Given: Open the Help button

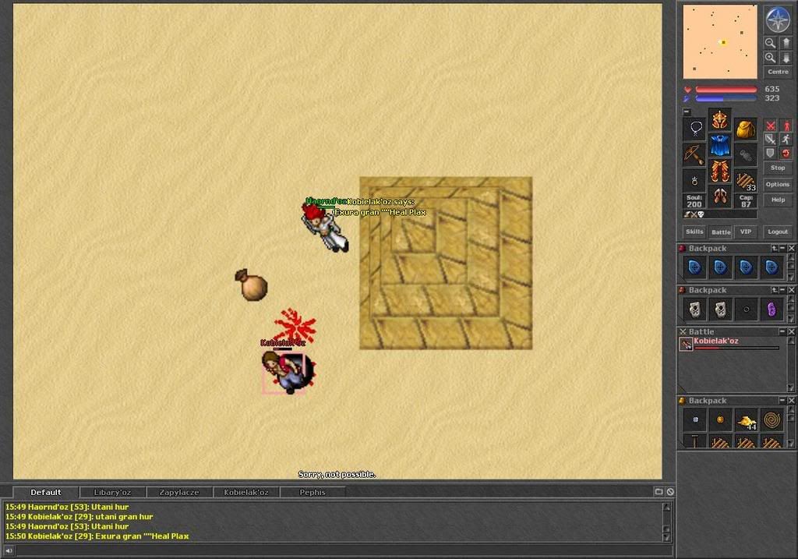Looking at the screenshot, I should 778,200.
